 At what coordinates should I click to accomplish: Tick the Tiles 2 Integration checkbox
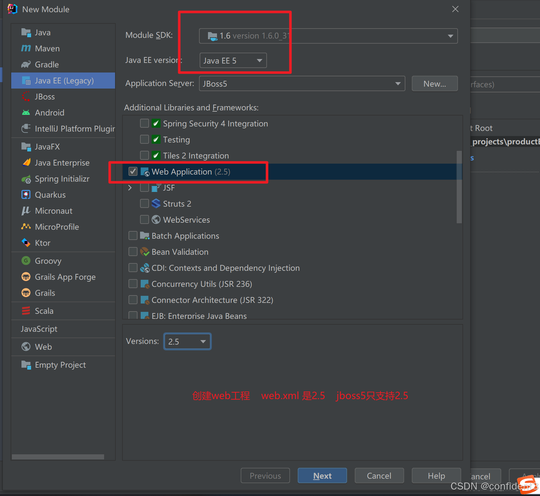pyautogui.click(x=145, y=156)
